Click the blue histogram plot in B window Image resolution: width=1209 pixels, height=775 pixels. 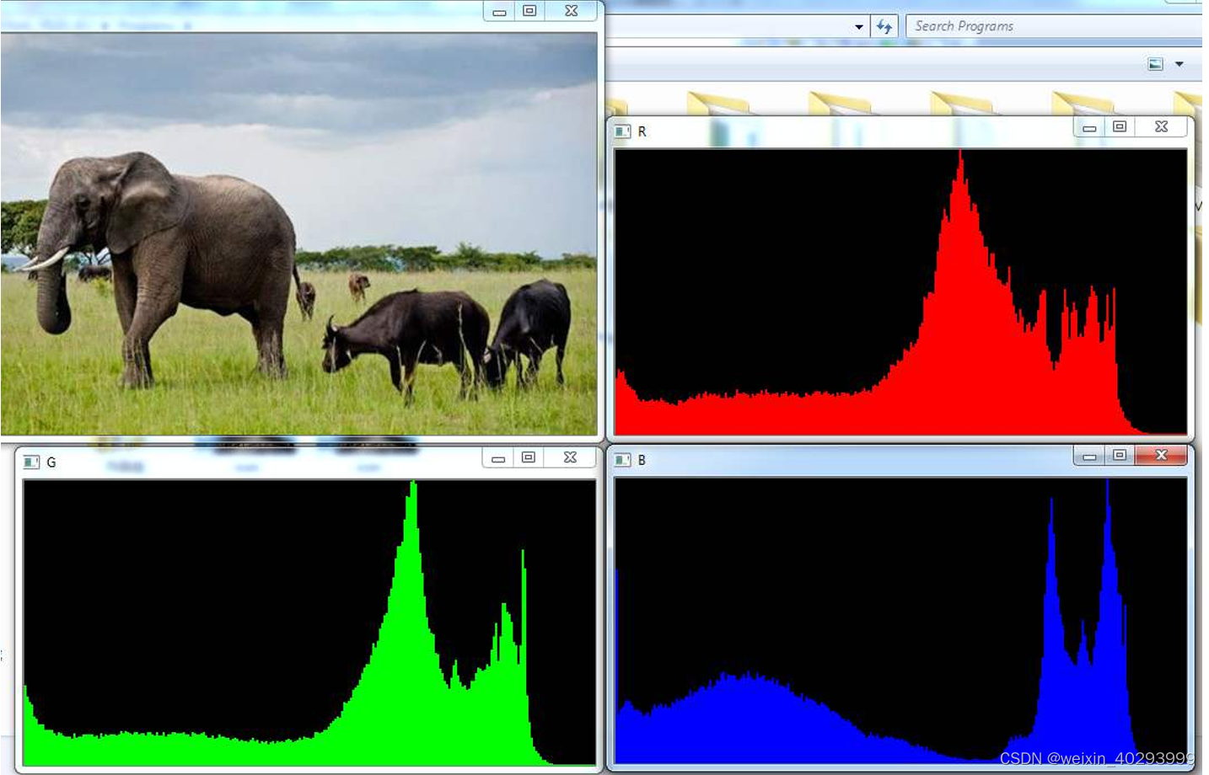[900, 621]
